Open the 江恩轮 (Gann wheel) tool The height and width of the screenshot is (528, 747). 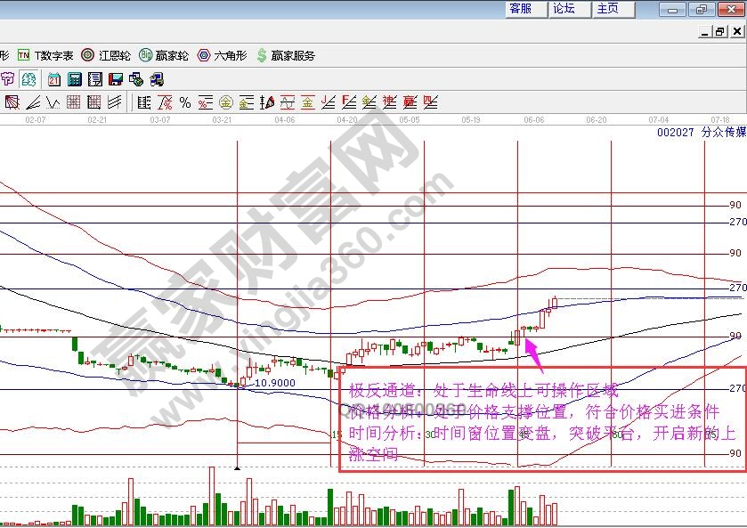[x=106, y=55]
